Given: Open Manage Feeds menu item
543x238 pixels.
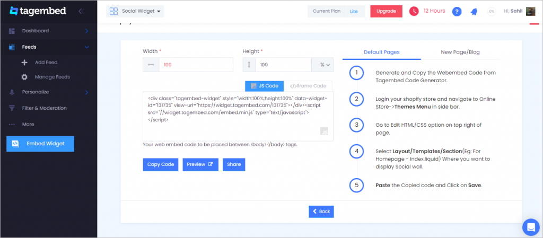Looking at the screenshot, I should click(x=52, y=77).
